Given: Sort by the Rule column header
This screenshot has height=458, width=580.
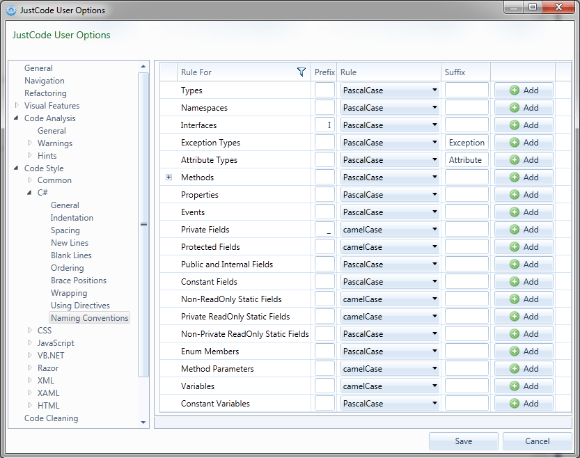Looking at the screenshot, I should coord(389,72).
